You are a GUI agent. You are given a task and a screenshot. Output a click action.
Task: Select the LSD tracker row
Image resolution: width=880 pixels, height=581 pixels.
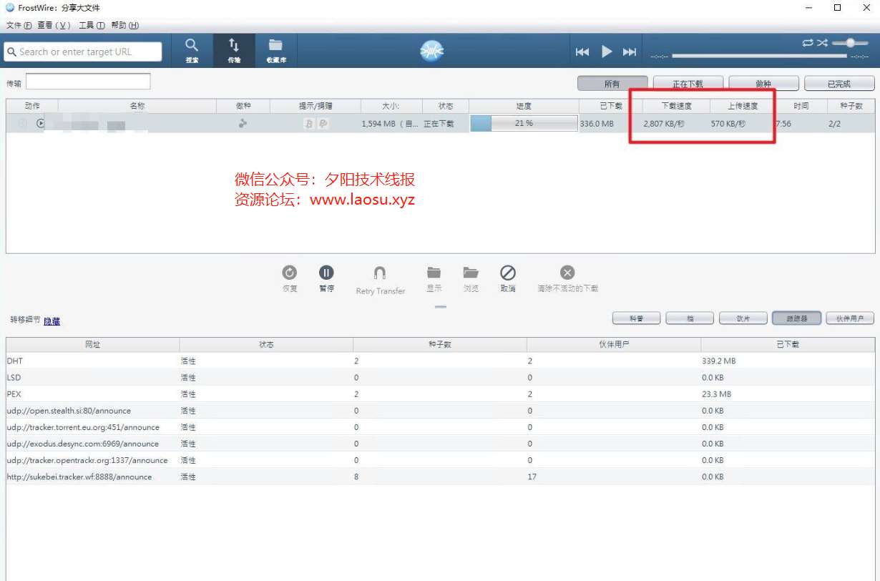coord(440,377)
